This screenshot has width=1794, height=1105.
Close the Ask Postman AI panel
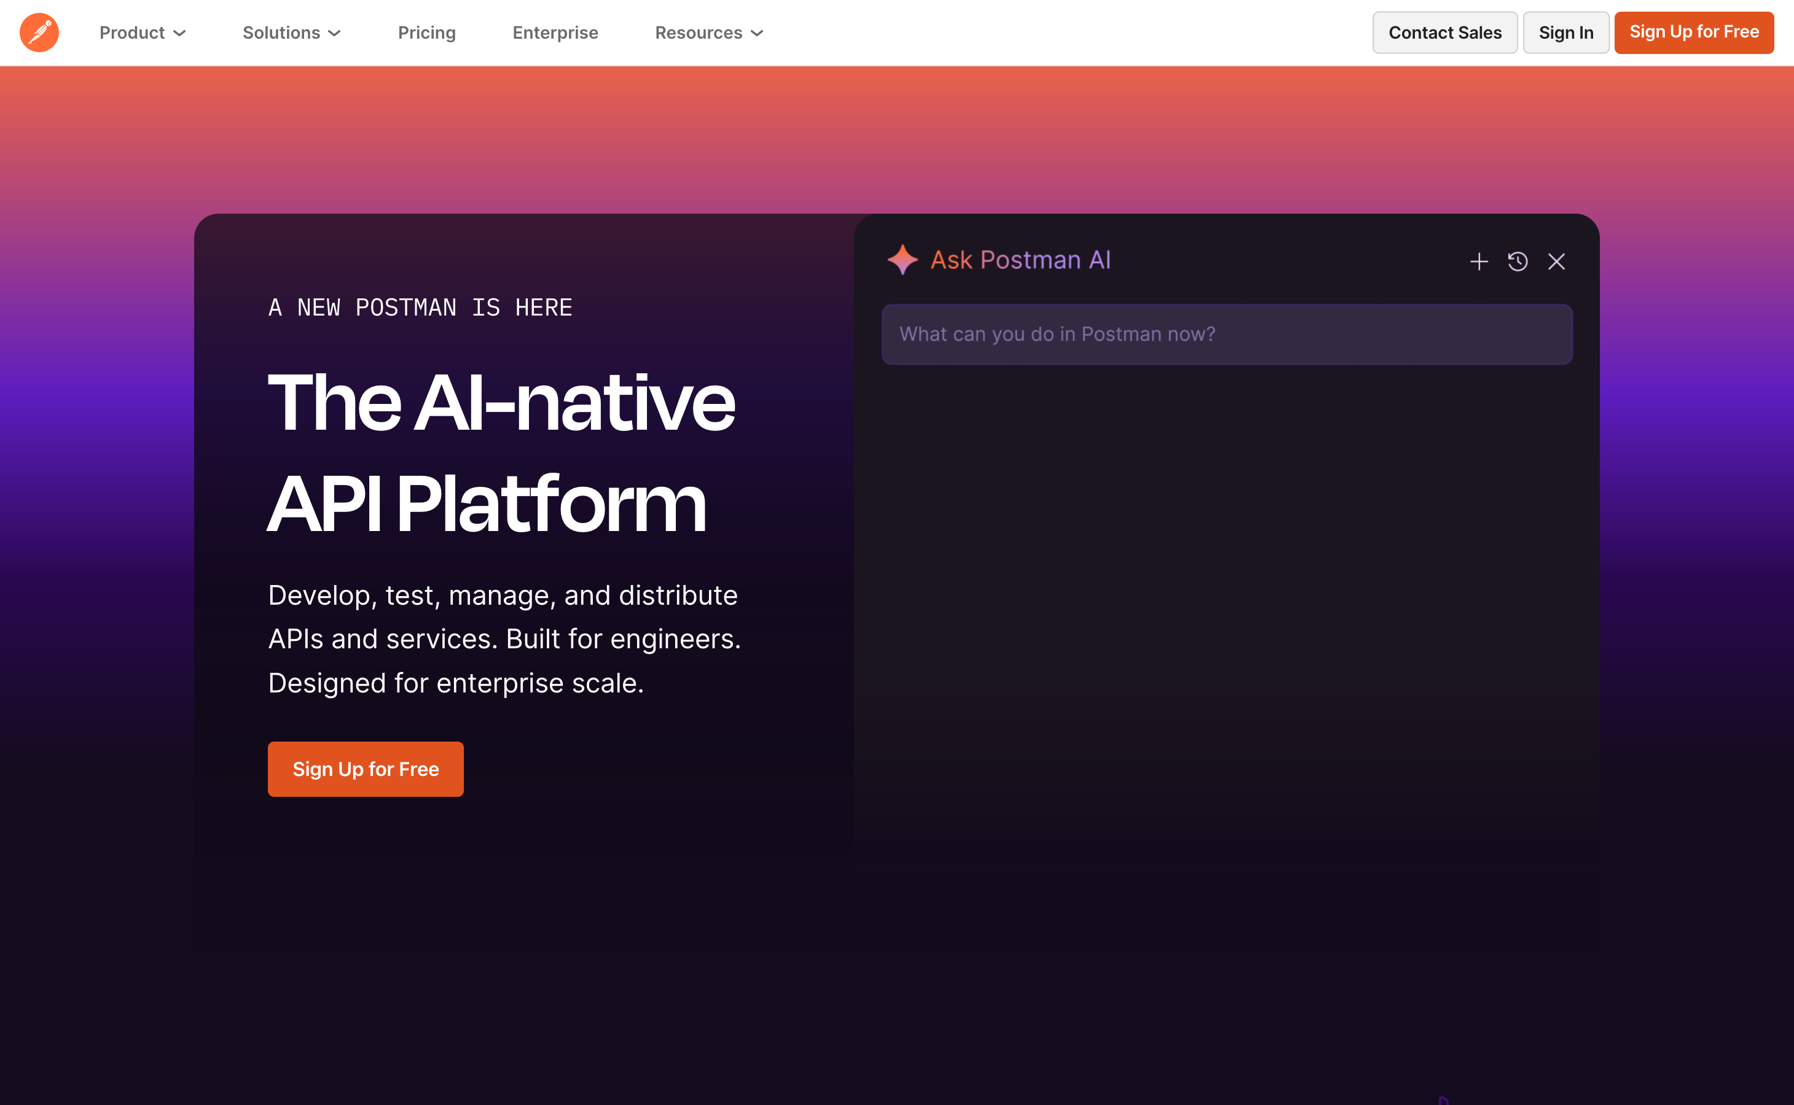click(1556, 262)
